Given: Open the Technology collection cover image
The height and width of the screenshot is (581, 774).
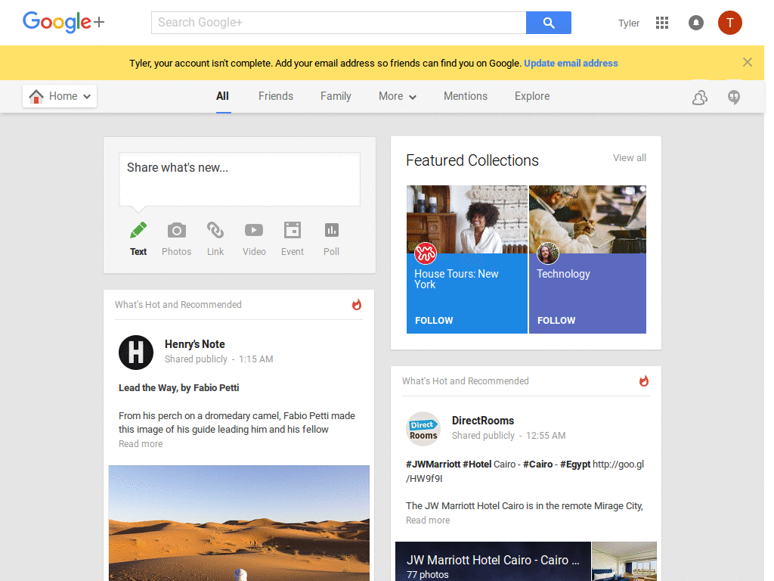Looking at the screenshot, I should tap(587, 219).
